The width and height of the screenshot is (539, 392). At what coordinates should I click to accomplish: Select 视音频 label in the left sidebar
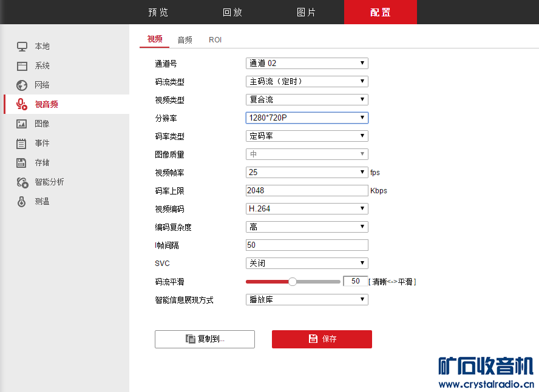[46, 104]
